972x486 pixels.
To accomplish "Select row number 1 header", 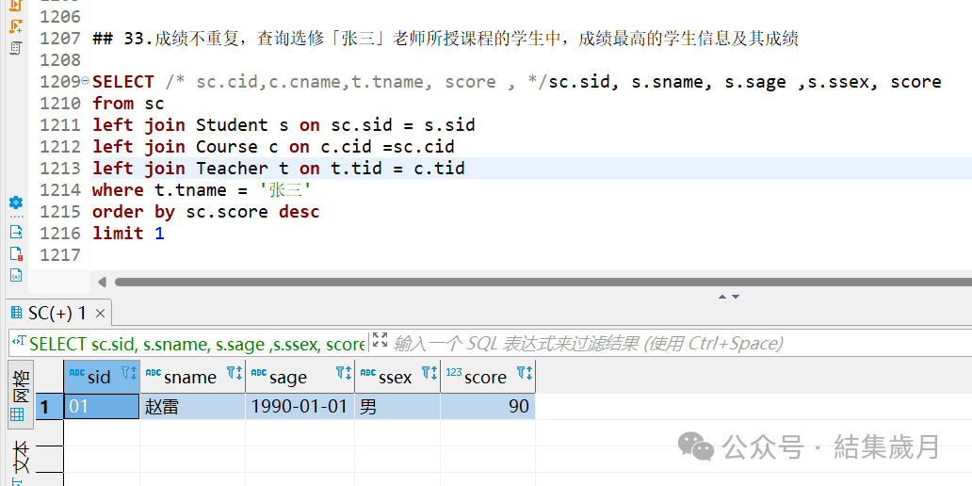I will 49,407.
